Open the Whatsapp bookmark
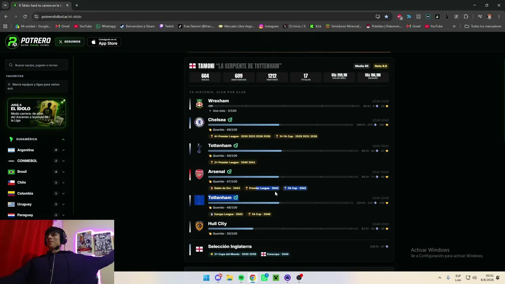 [106, 26]
